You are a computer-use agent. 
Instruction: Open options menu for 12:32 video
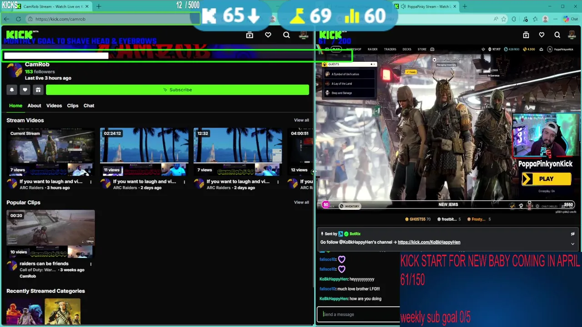(x=278, y=182)
